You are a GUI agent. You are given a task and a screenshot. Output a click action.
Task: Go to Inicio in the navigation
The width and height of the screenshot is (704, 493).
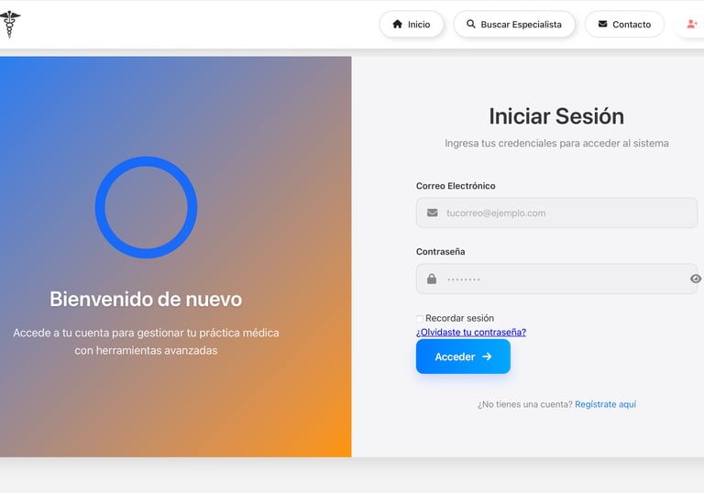click(x=412, y=24)
